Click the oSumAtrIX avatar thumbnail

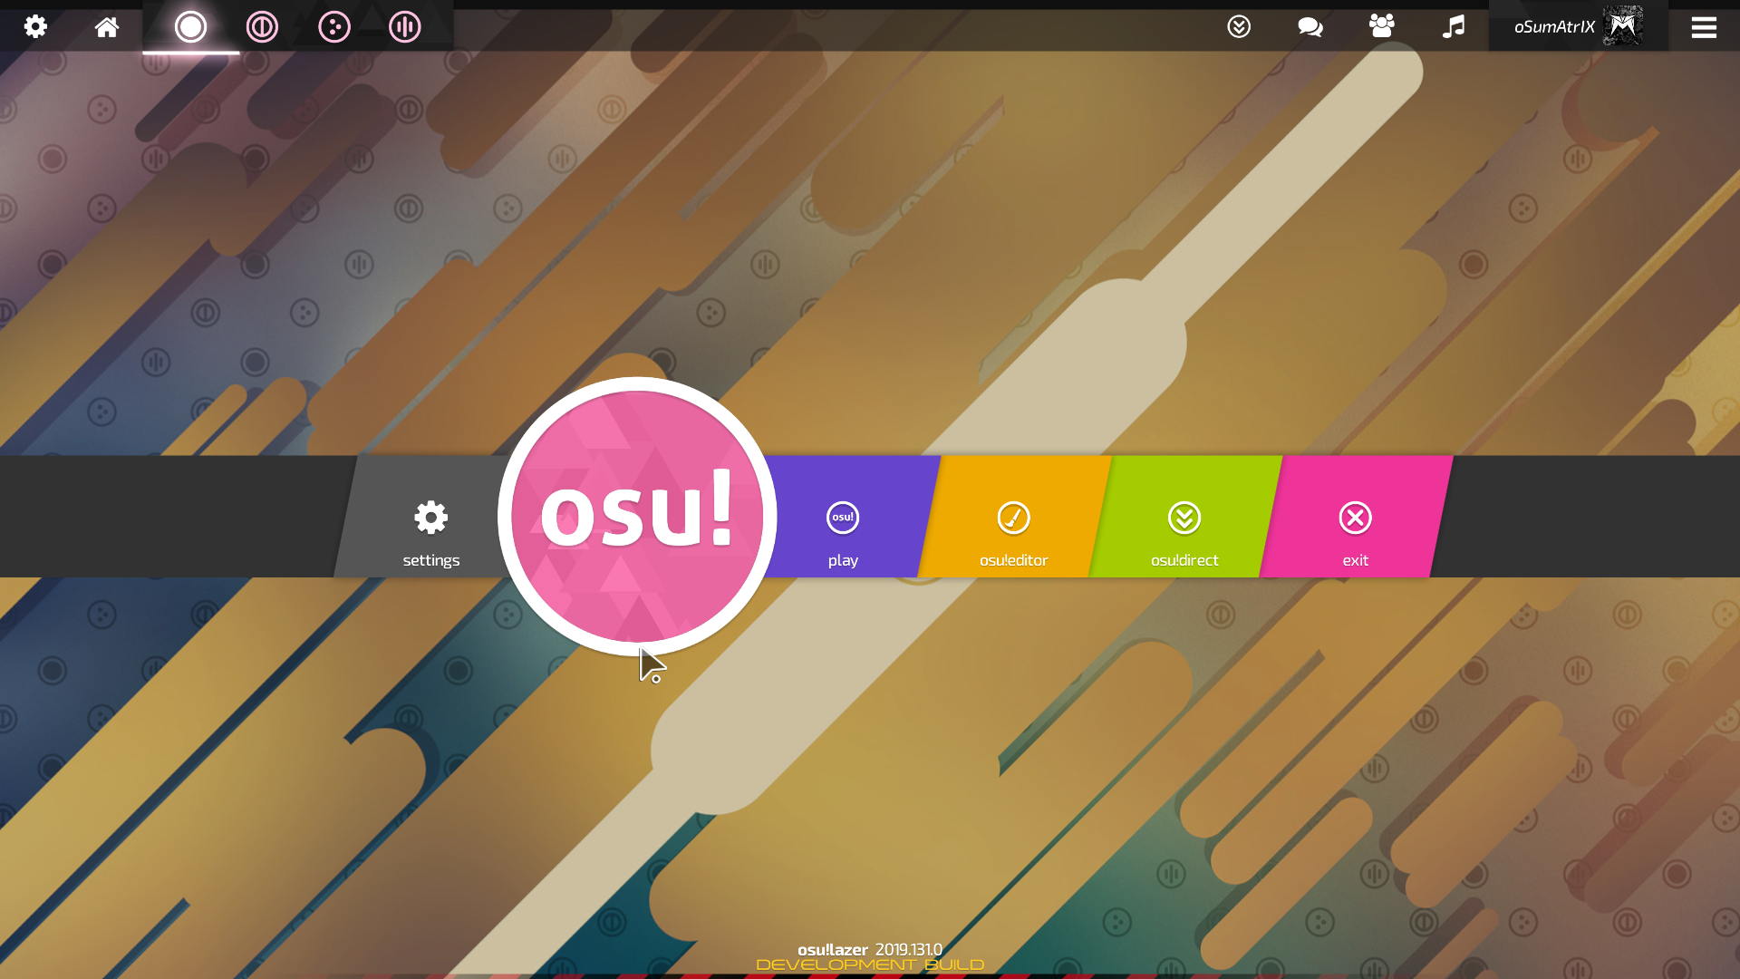click(1623, 25)
